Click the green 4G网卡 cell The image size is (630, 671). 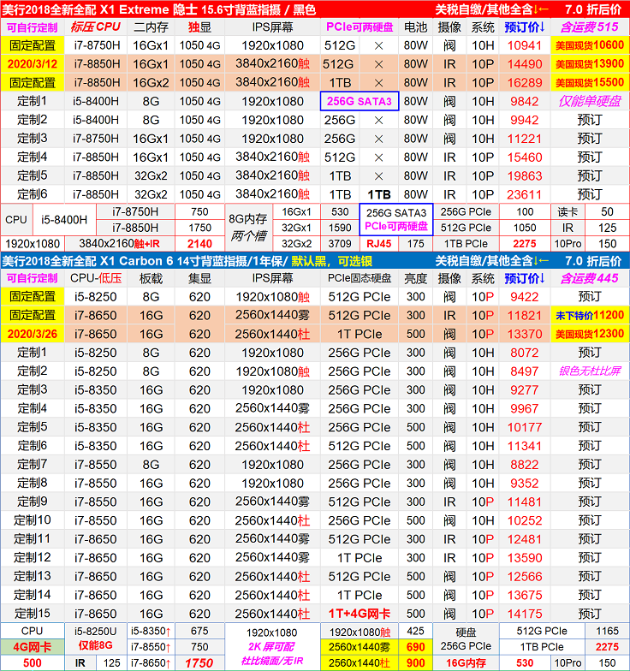pyautogui.click(x=32, y=648)
